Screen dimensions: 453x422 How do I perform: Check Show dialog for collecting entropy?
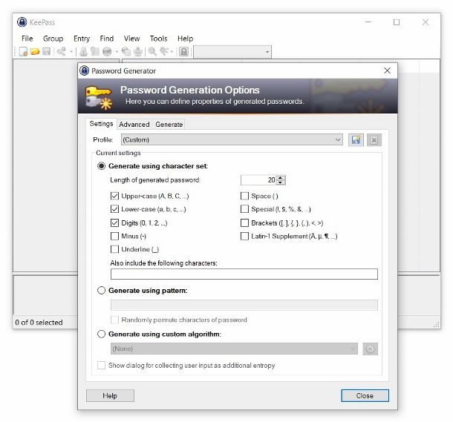102,366
